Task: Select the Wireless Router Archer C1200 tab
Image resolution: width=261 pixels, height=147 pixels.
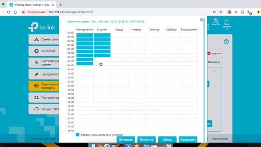Action: click(32, 5)
